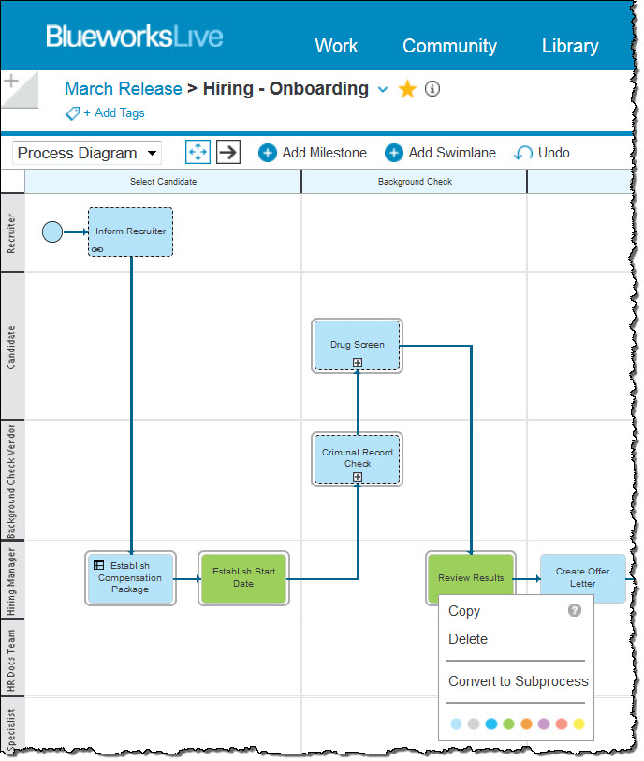Choose Delete from context menu
The image size is (644, 761).
coord(468,639)
